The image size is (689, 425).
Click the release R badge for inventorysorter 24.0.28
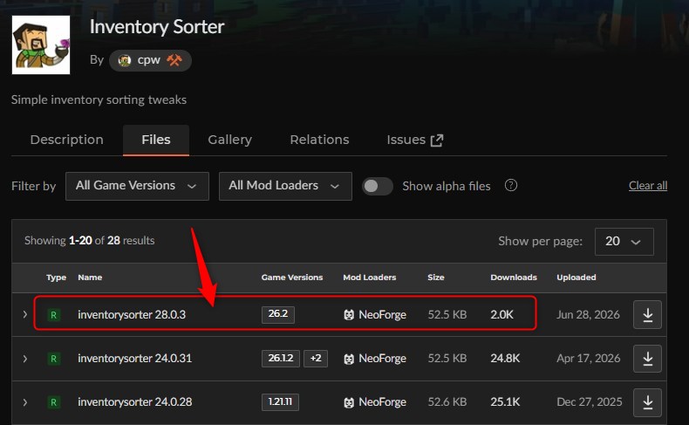pyautogui.click(x=53, y=402)
